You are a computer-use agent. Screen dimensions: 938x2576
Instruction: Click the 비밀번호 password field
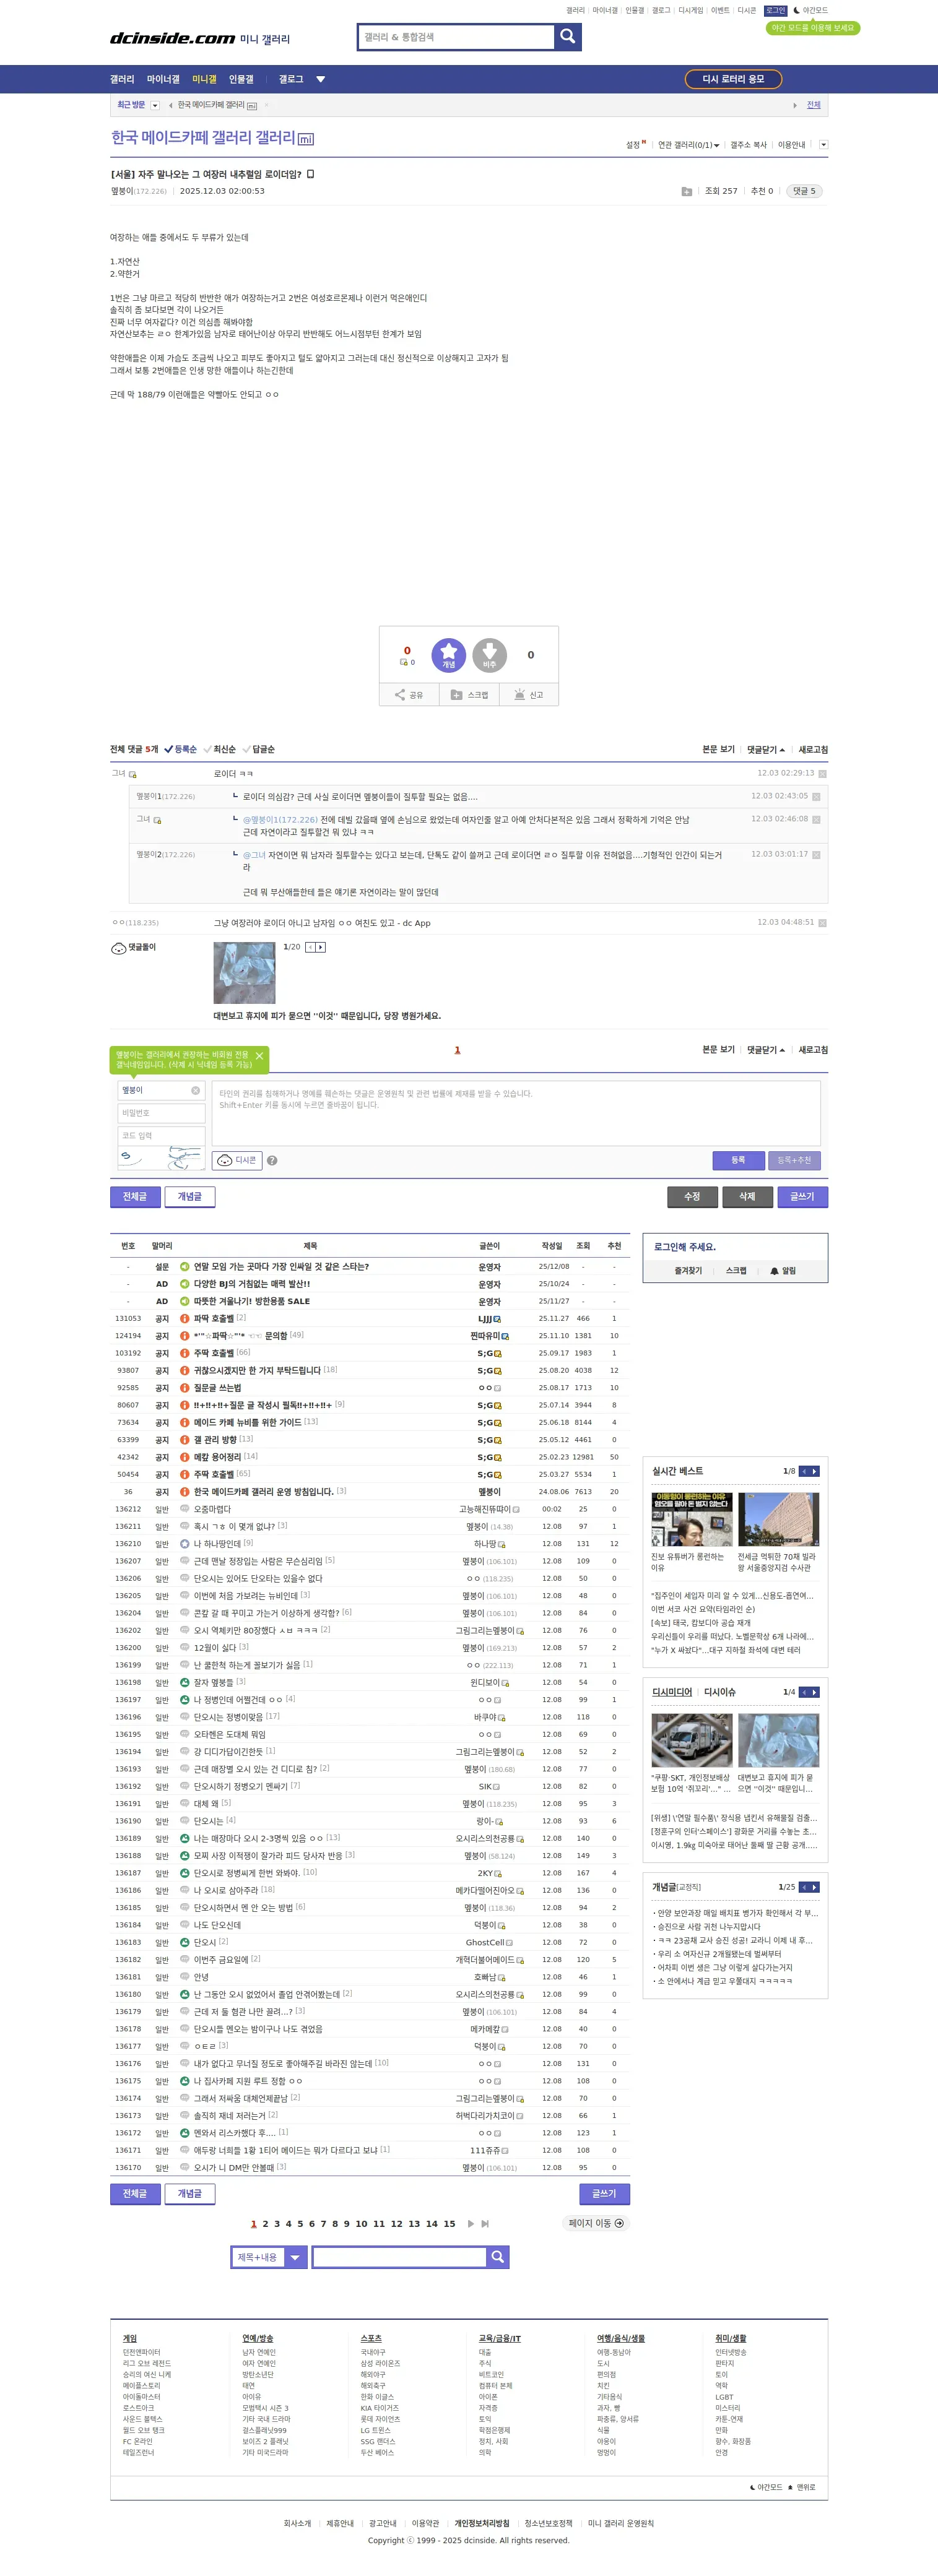(x=161, y=1113)
